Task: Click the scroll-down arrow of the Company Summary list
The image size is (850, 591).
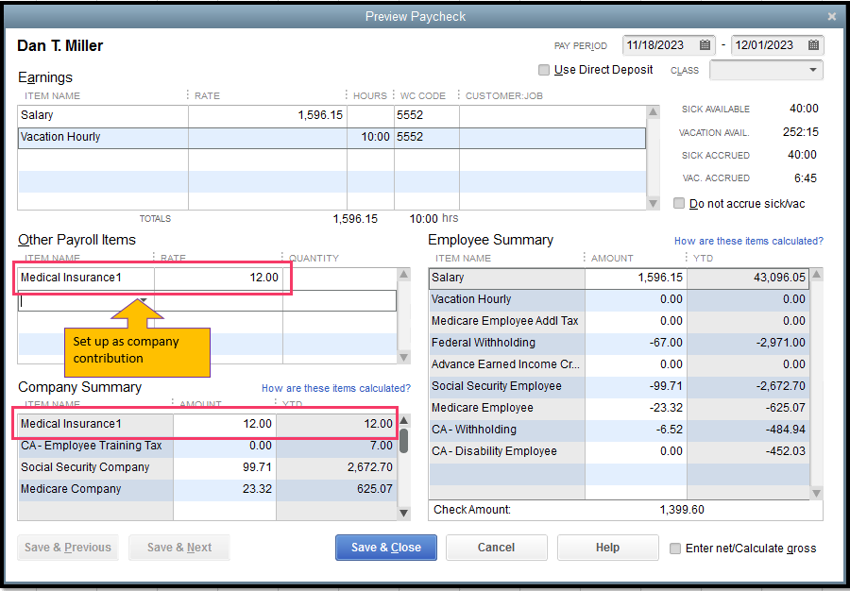Action: tap(403, 512)
